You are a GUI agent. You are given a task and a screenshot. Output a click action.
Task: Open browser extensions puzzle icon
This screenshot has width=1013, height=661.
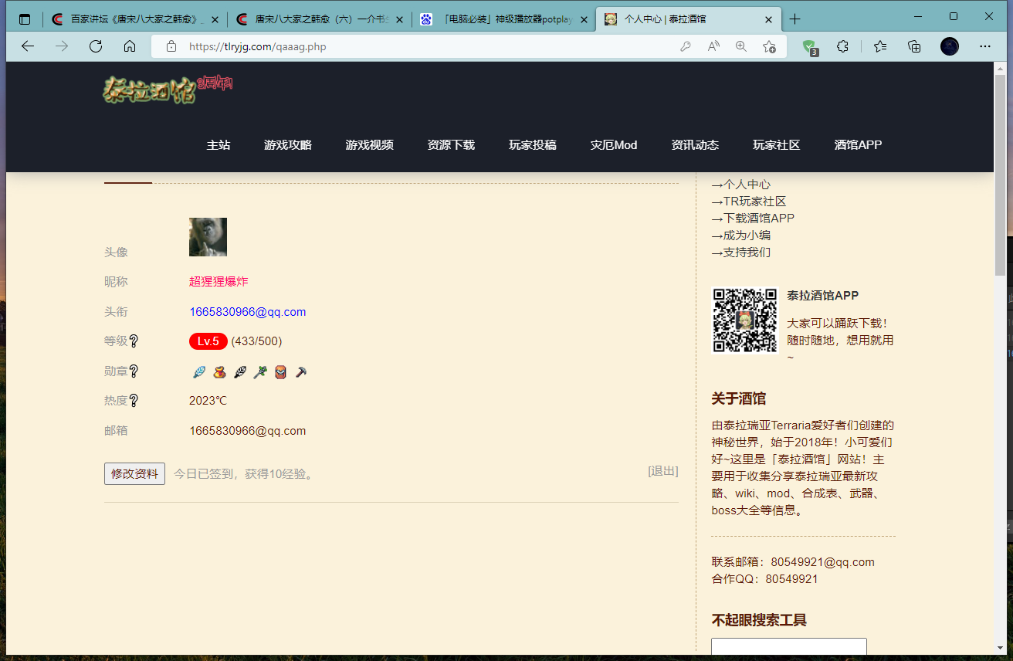coord(843,46)
